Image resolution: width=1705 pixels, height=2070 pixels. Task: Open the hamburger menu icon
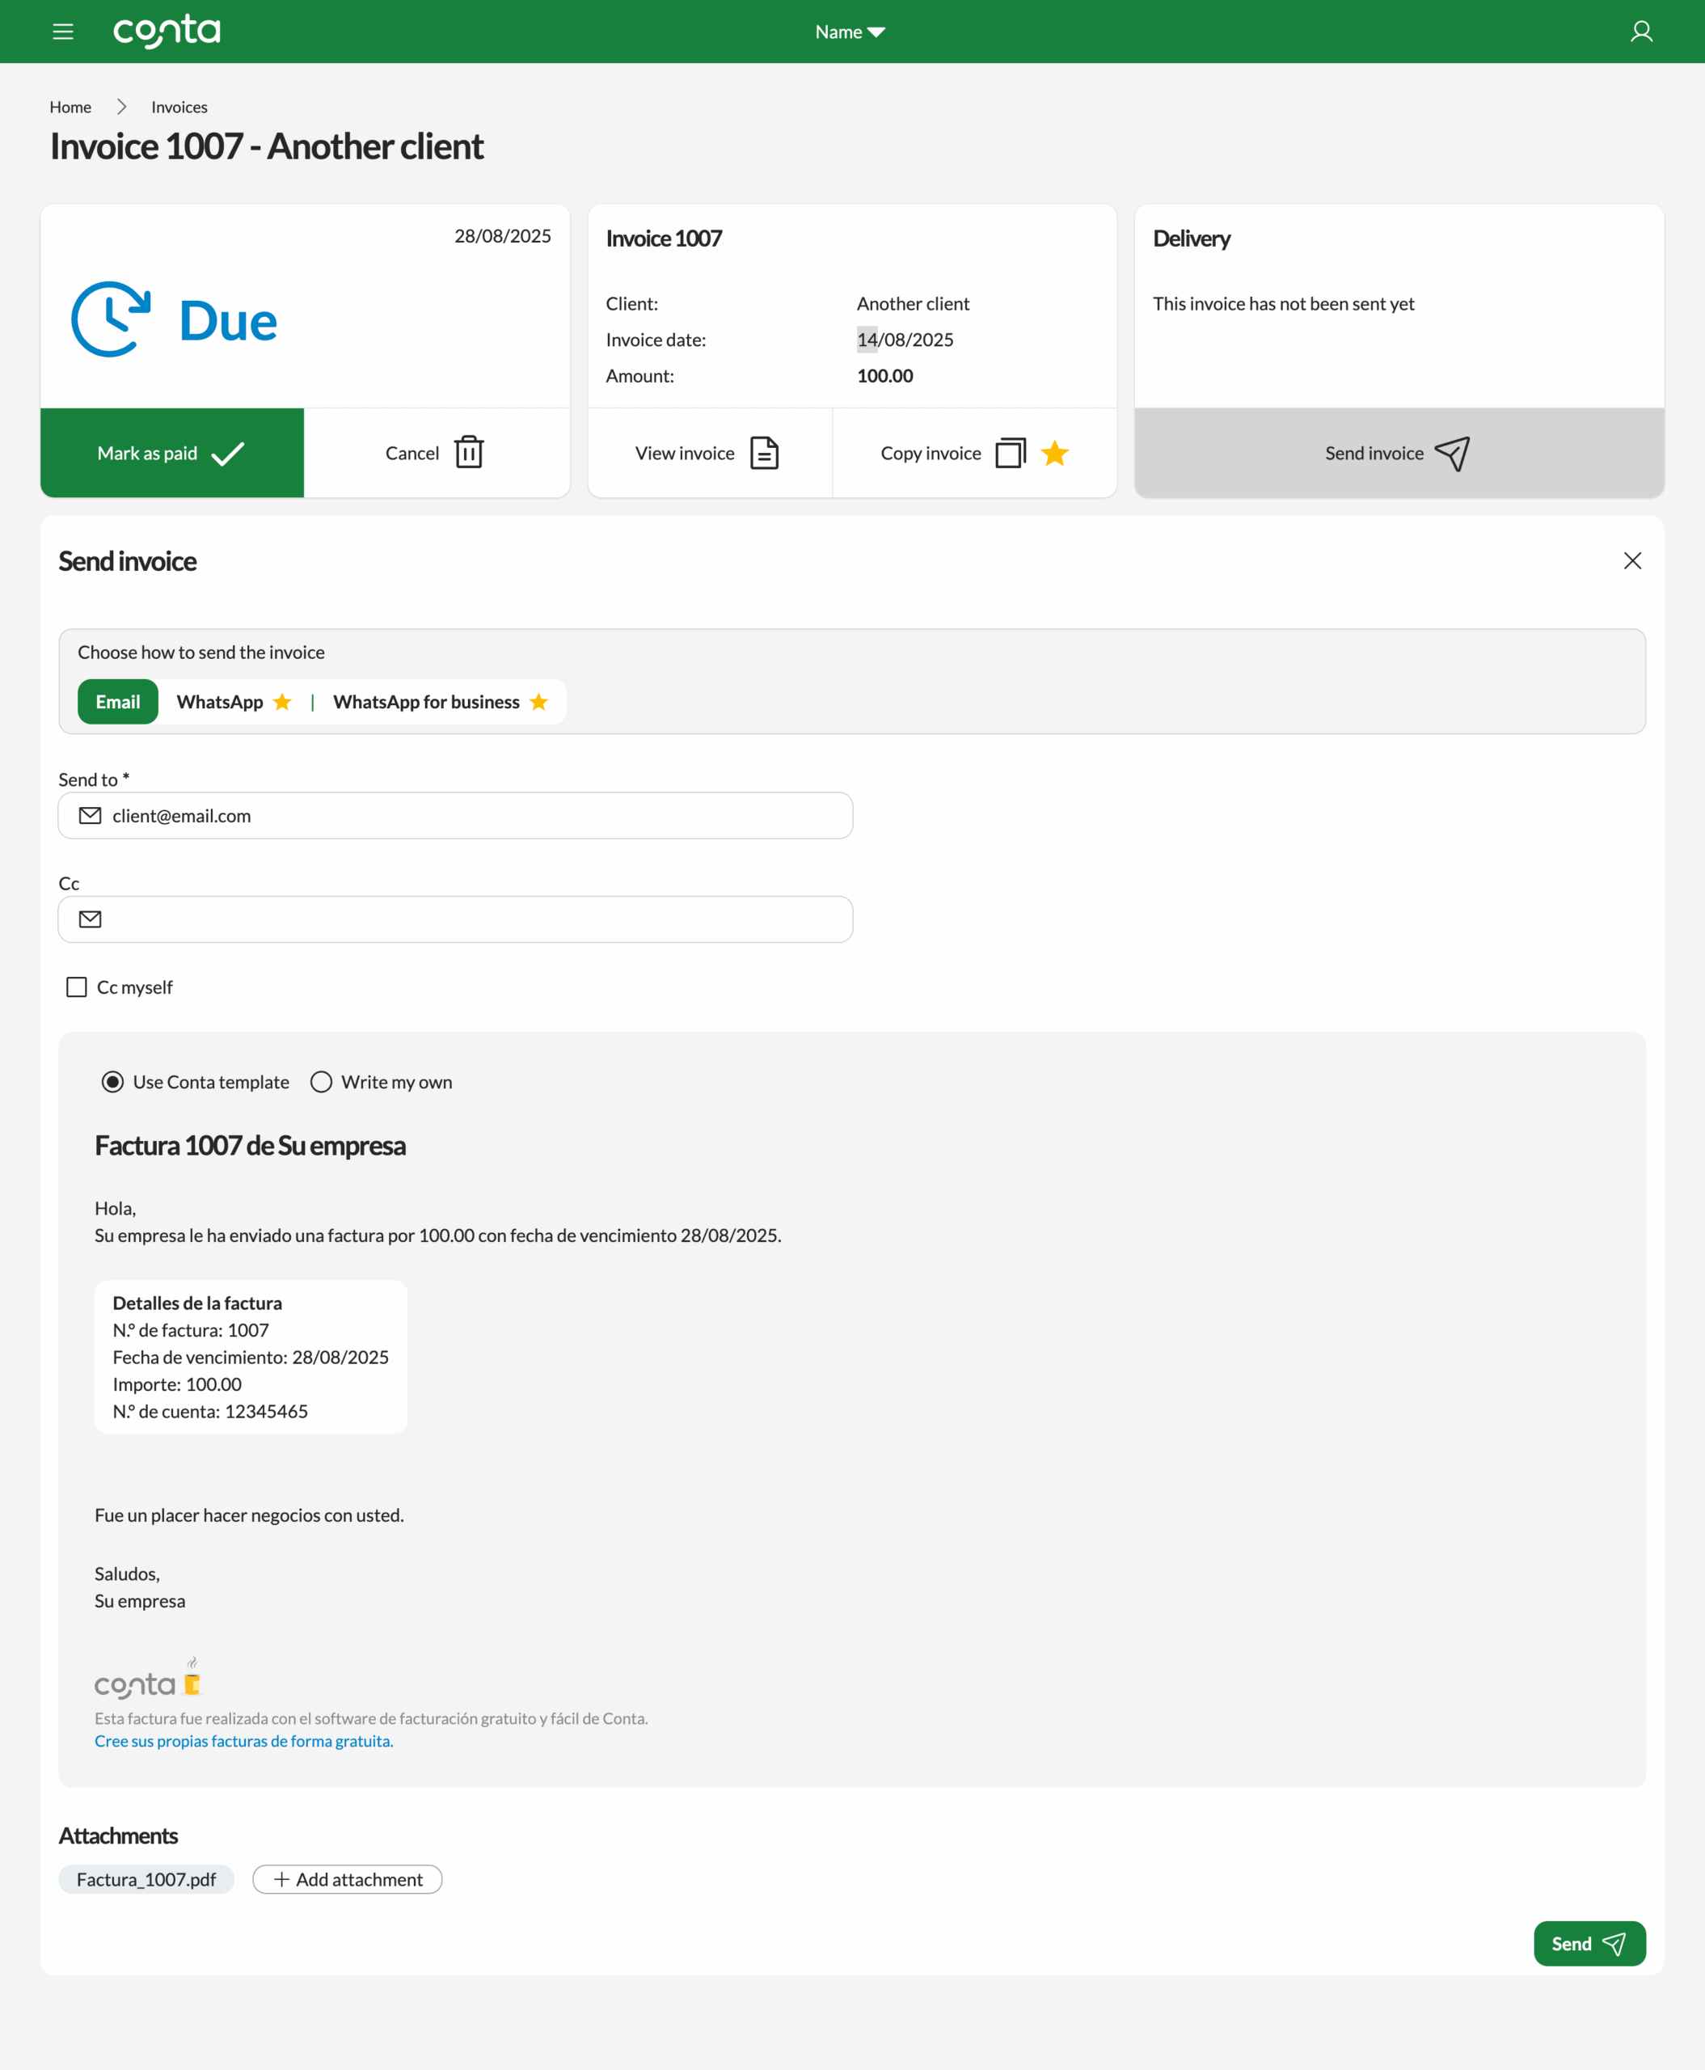coord(63,32)
